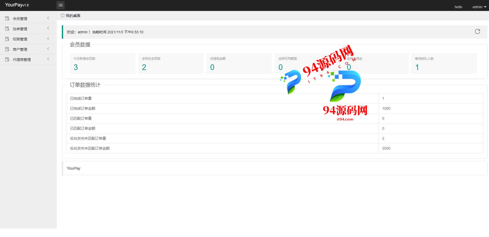Click the 全网总会员数 label

pyautogui.click(x=151, y=58)
